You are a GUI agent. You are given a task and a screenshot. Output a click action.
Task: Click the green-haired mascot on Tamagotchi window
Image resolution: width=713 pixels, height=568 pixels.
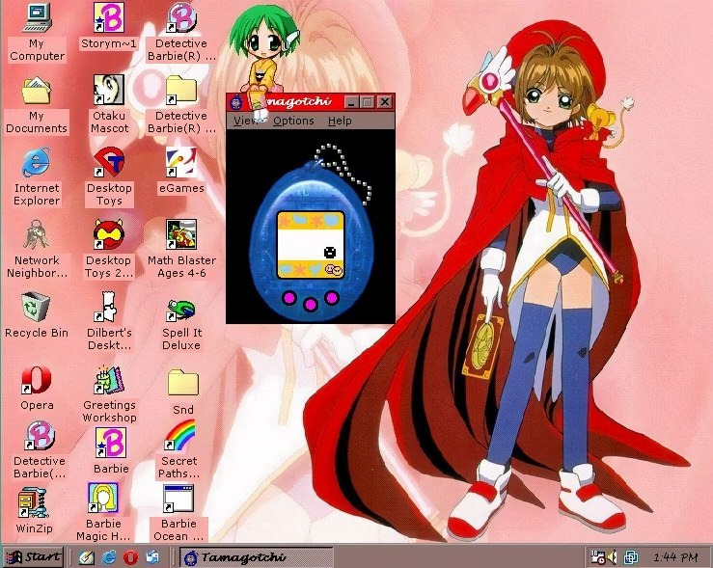[x=262, y=57]
